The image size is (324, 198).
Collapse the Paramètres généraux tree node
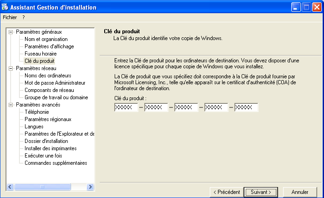[11, 32]
